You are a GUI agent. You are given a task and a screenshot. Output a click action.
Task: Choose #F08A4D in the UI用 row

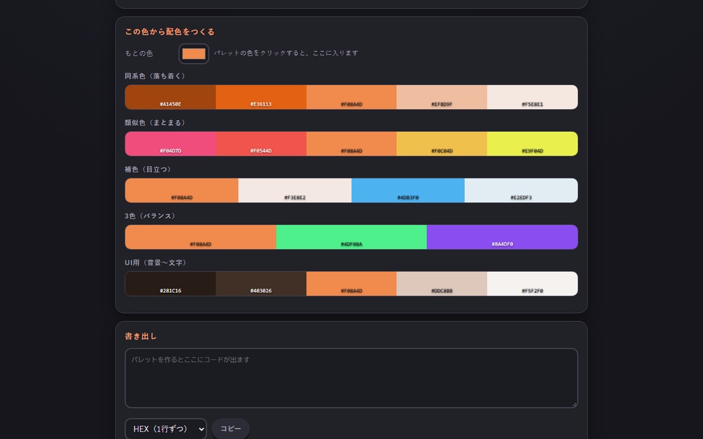pyautogui.click(x=351, y=283)
